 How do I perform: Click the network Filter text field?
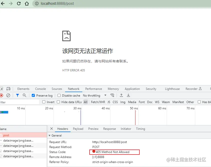[x=20, y=102]
